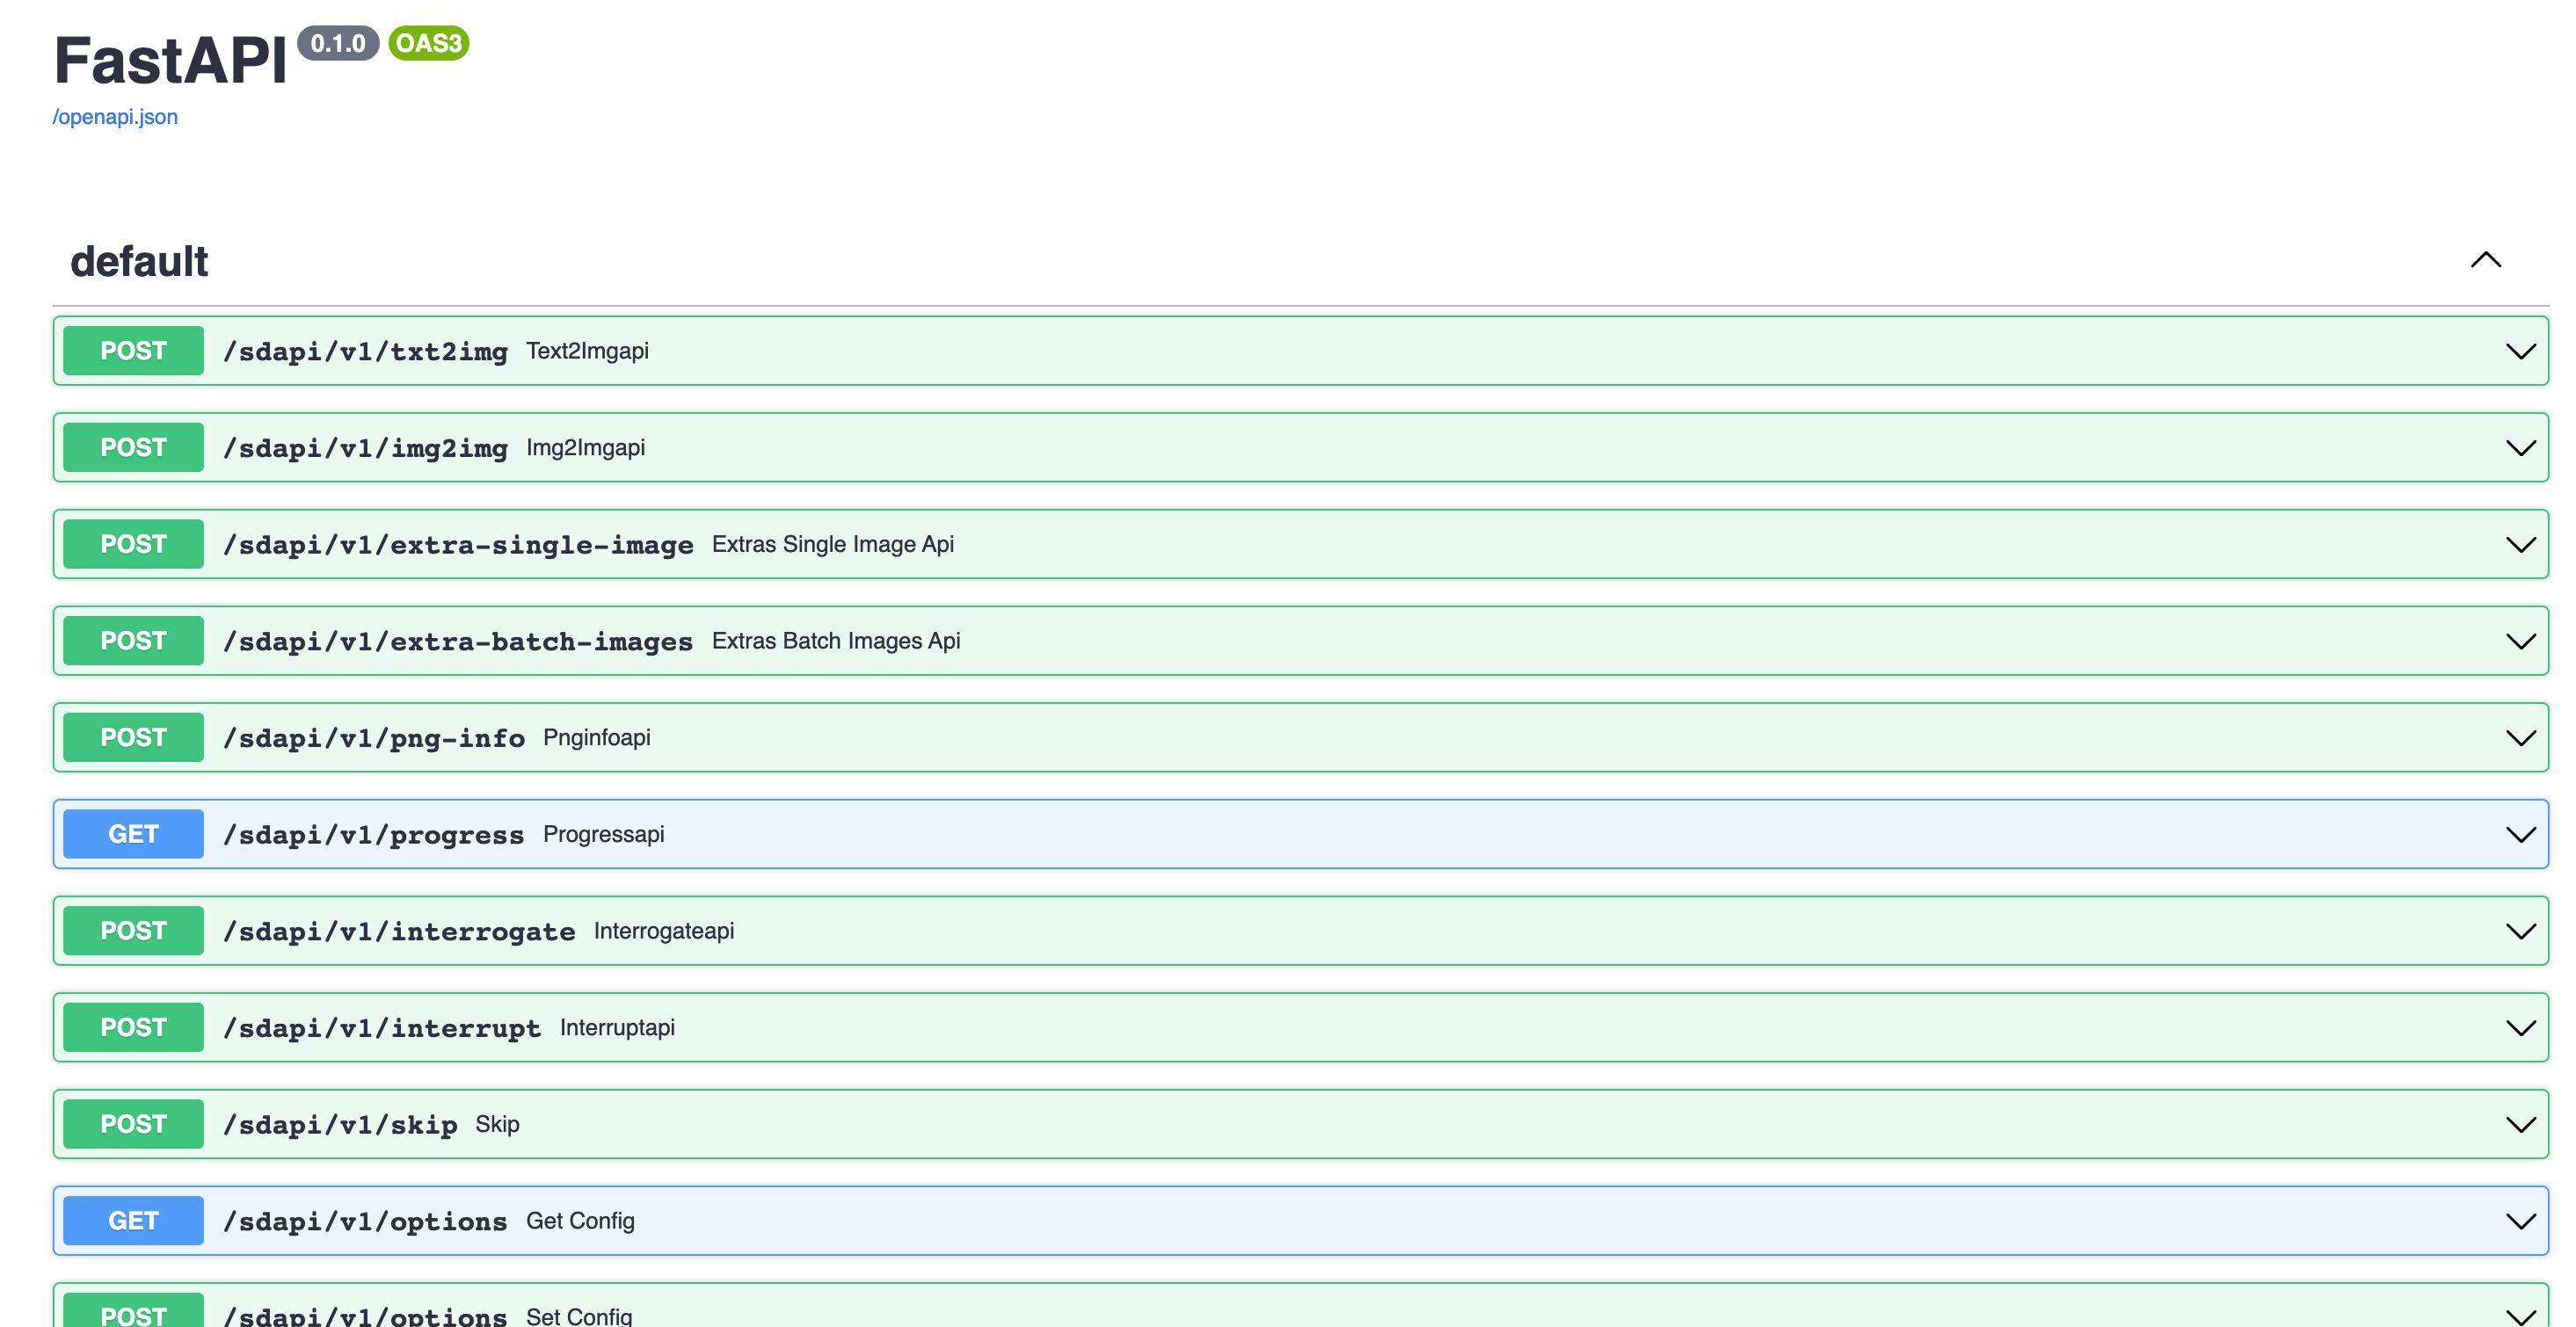This screenshot has height=1327, width=2576.
Task: Expand the txt2img endpoint chevron
Action: [x=2521, y=352]
